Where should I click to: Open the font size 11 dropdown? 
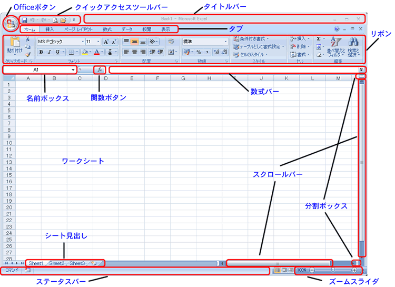click(x=98, y=42)
